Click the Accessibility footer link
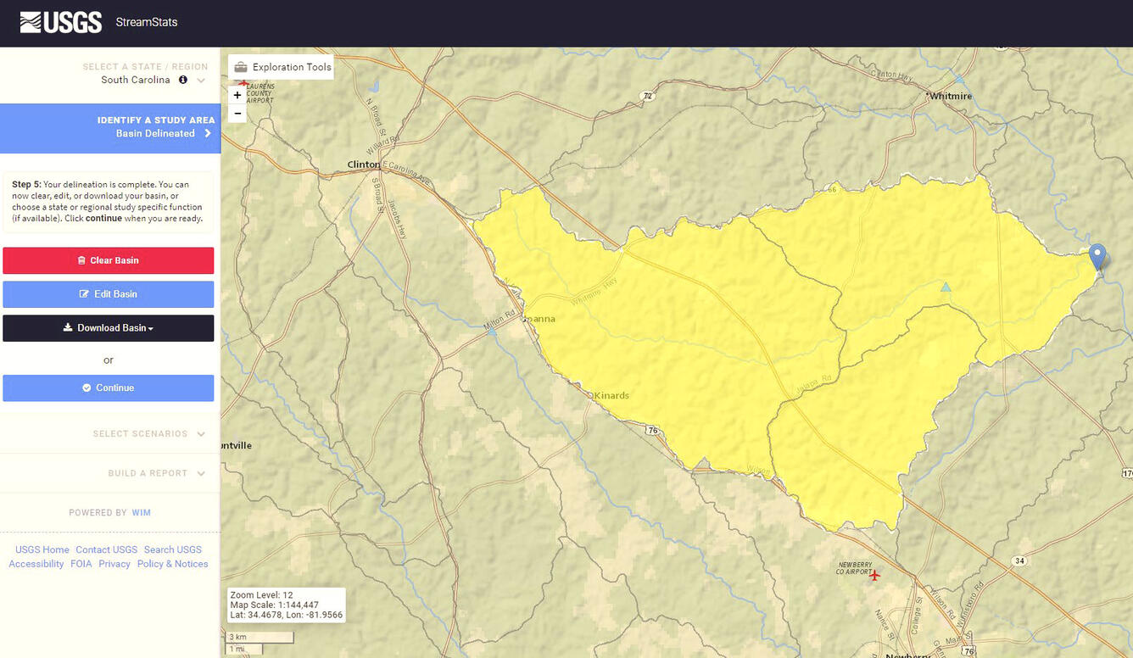Viewport: 1133px width, 658px height. point(36,564)
